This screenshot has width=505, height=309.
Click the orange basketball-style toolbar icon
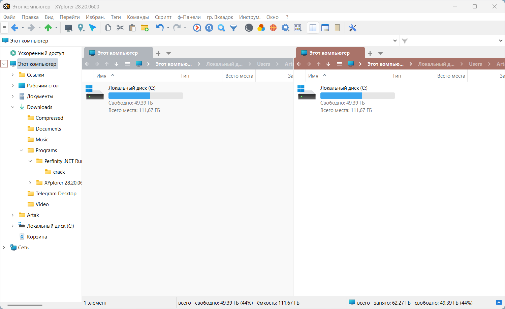pos(273,28)
